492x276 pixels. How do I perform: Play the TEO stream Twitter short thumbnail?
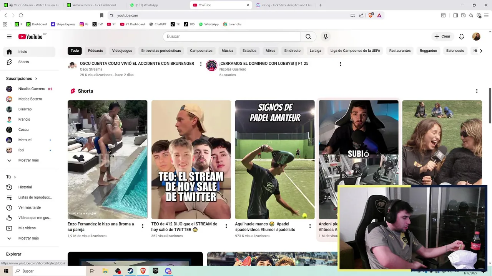pyautogui.click(x=191, y=160)
